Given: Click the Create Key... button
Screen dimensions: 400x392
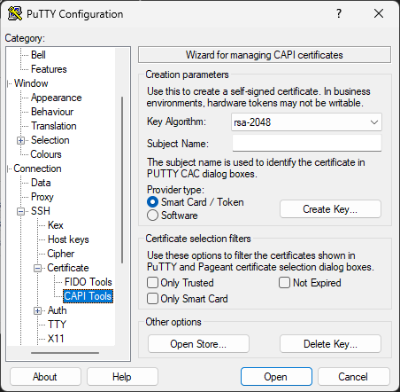Looking at the screenshot, I should tap(330, 209).
